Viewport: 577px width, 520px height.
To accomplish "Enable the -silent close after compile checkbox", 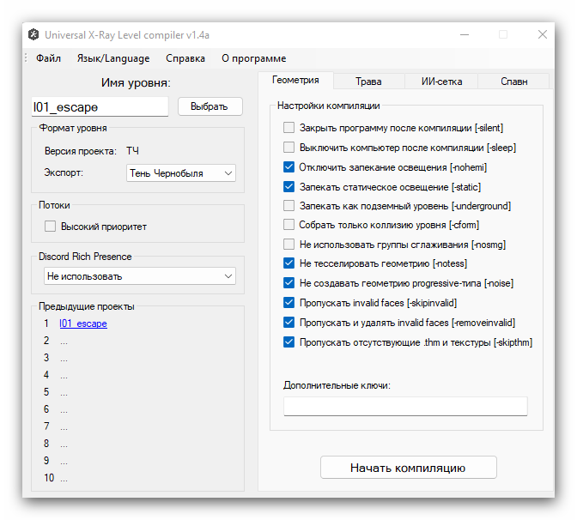I will (289, 128).
